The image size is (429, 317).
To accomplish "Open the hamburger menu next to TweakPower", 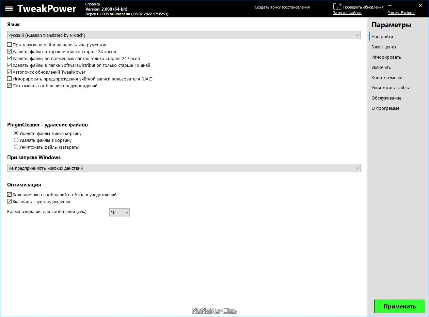I will coord(9,9).
